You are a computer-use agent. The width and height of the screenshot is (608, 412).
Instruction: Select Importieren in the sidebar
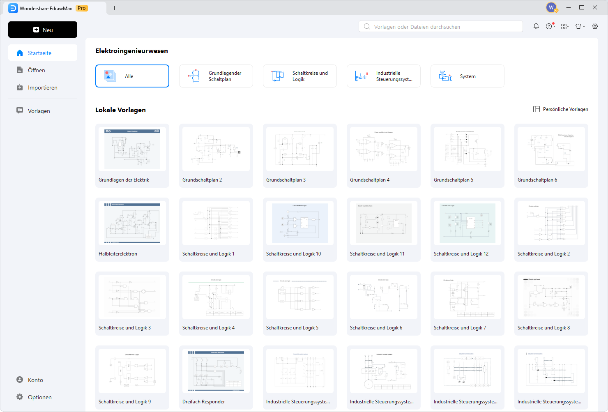pos(43,87)
